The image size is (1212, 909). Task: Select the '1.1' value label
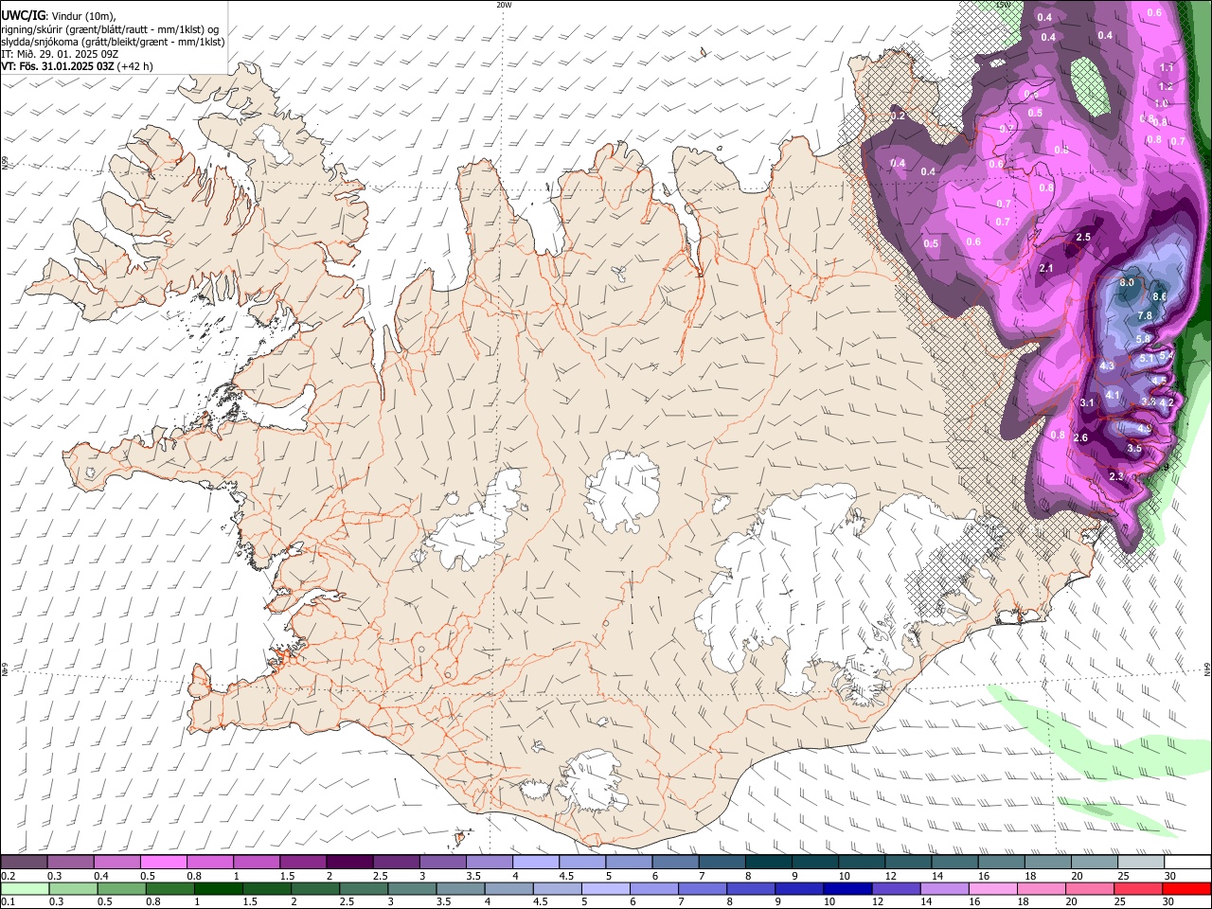click(1167, 68)
